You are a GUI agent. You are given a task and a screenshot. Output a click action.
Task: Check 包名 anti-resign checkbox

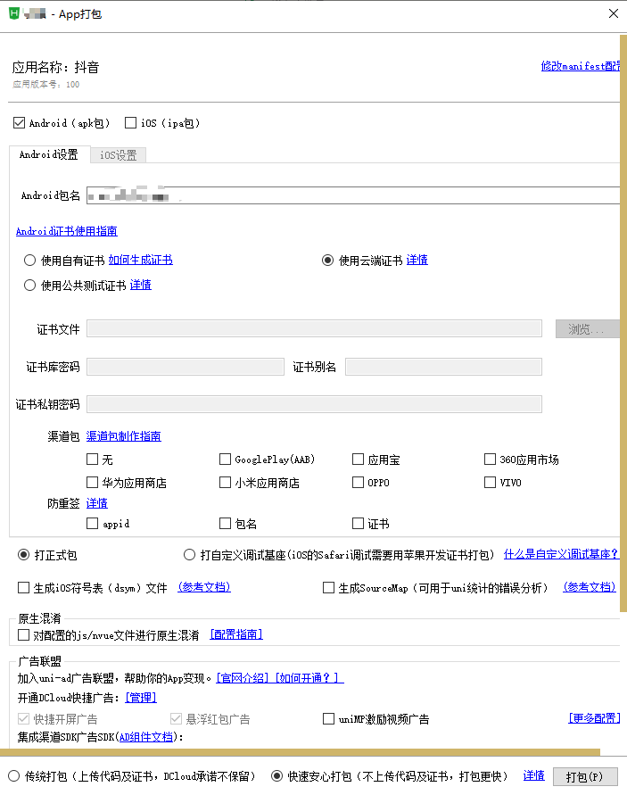click(225, 523)
